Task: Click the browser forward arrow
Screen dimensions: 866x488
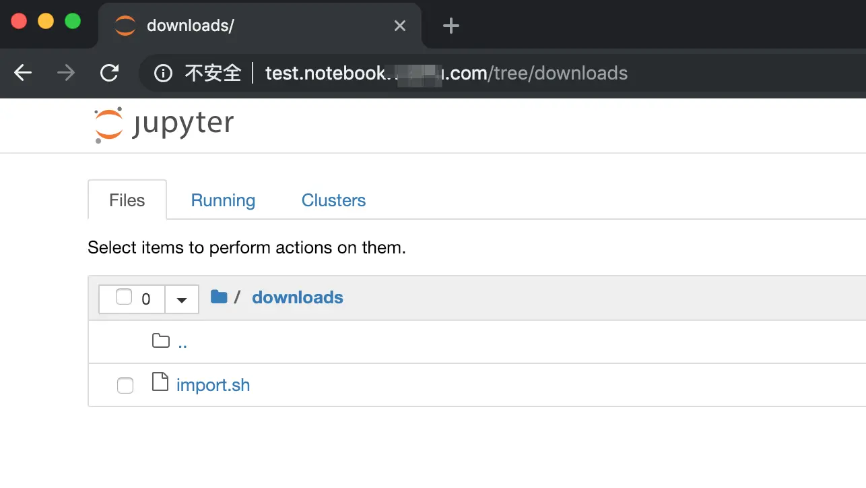Action: (66, 73)
